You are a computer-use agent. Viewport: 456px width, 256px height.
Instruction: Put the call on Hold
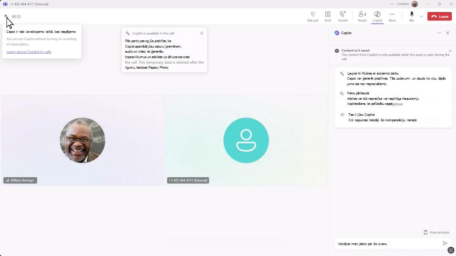click(328, 16)
